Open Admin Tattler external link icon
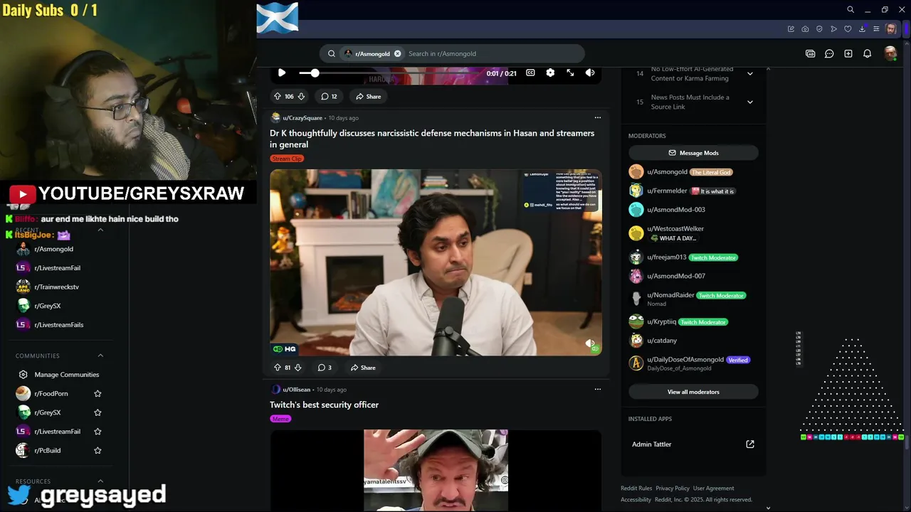This screenshot has width=911, height=512. pos(750,444)
